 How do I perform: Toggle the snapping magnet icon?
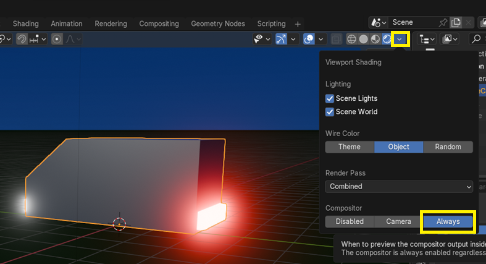(22, 39)
